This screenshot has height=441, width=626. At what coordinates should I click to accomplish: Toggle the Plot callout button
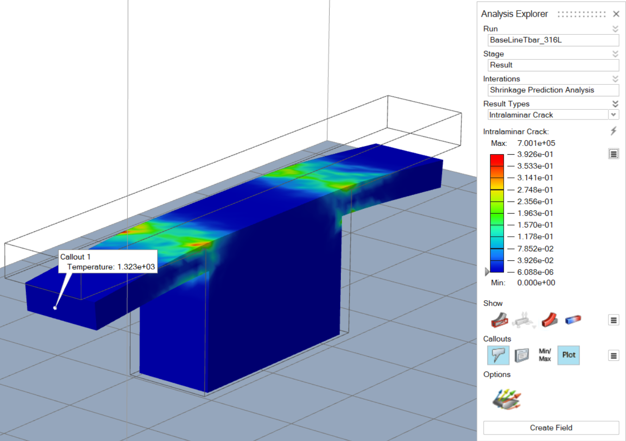point(569,355)
